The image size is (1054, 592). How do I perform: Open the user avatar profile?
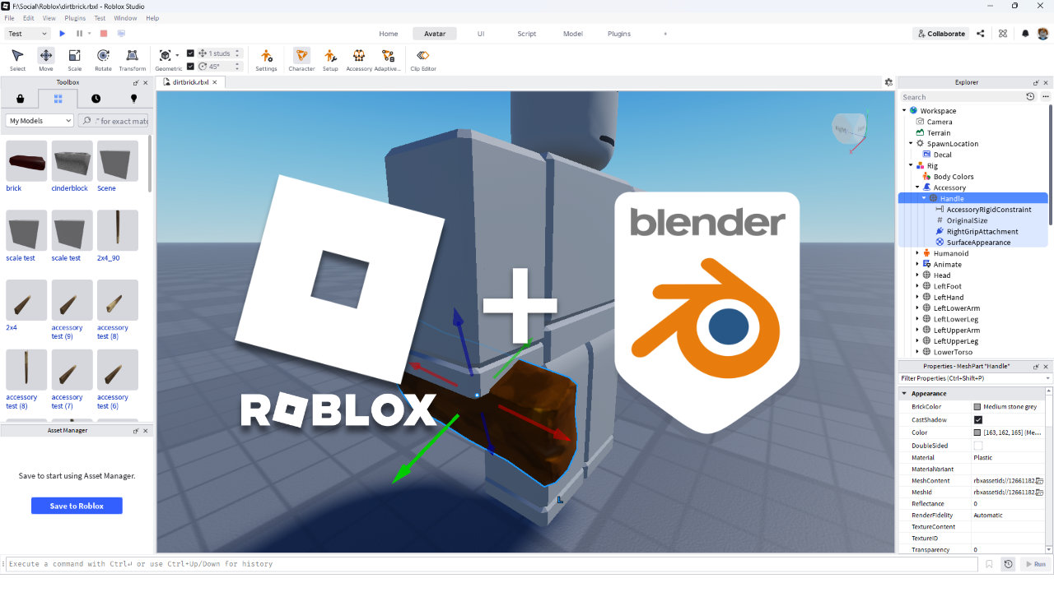coord(1042,34)
